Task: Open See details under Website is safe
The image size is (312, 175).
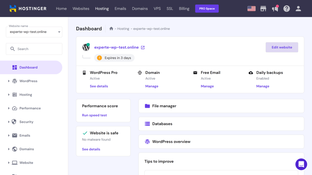Action: (x=91, y=149)
